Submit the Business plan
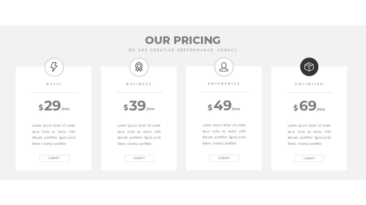This screenshot has height=205, width=366. [139, 158]
